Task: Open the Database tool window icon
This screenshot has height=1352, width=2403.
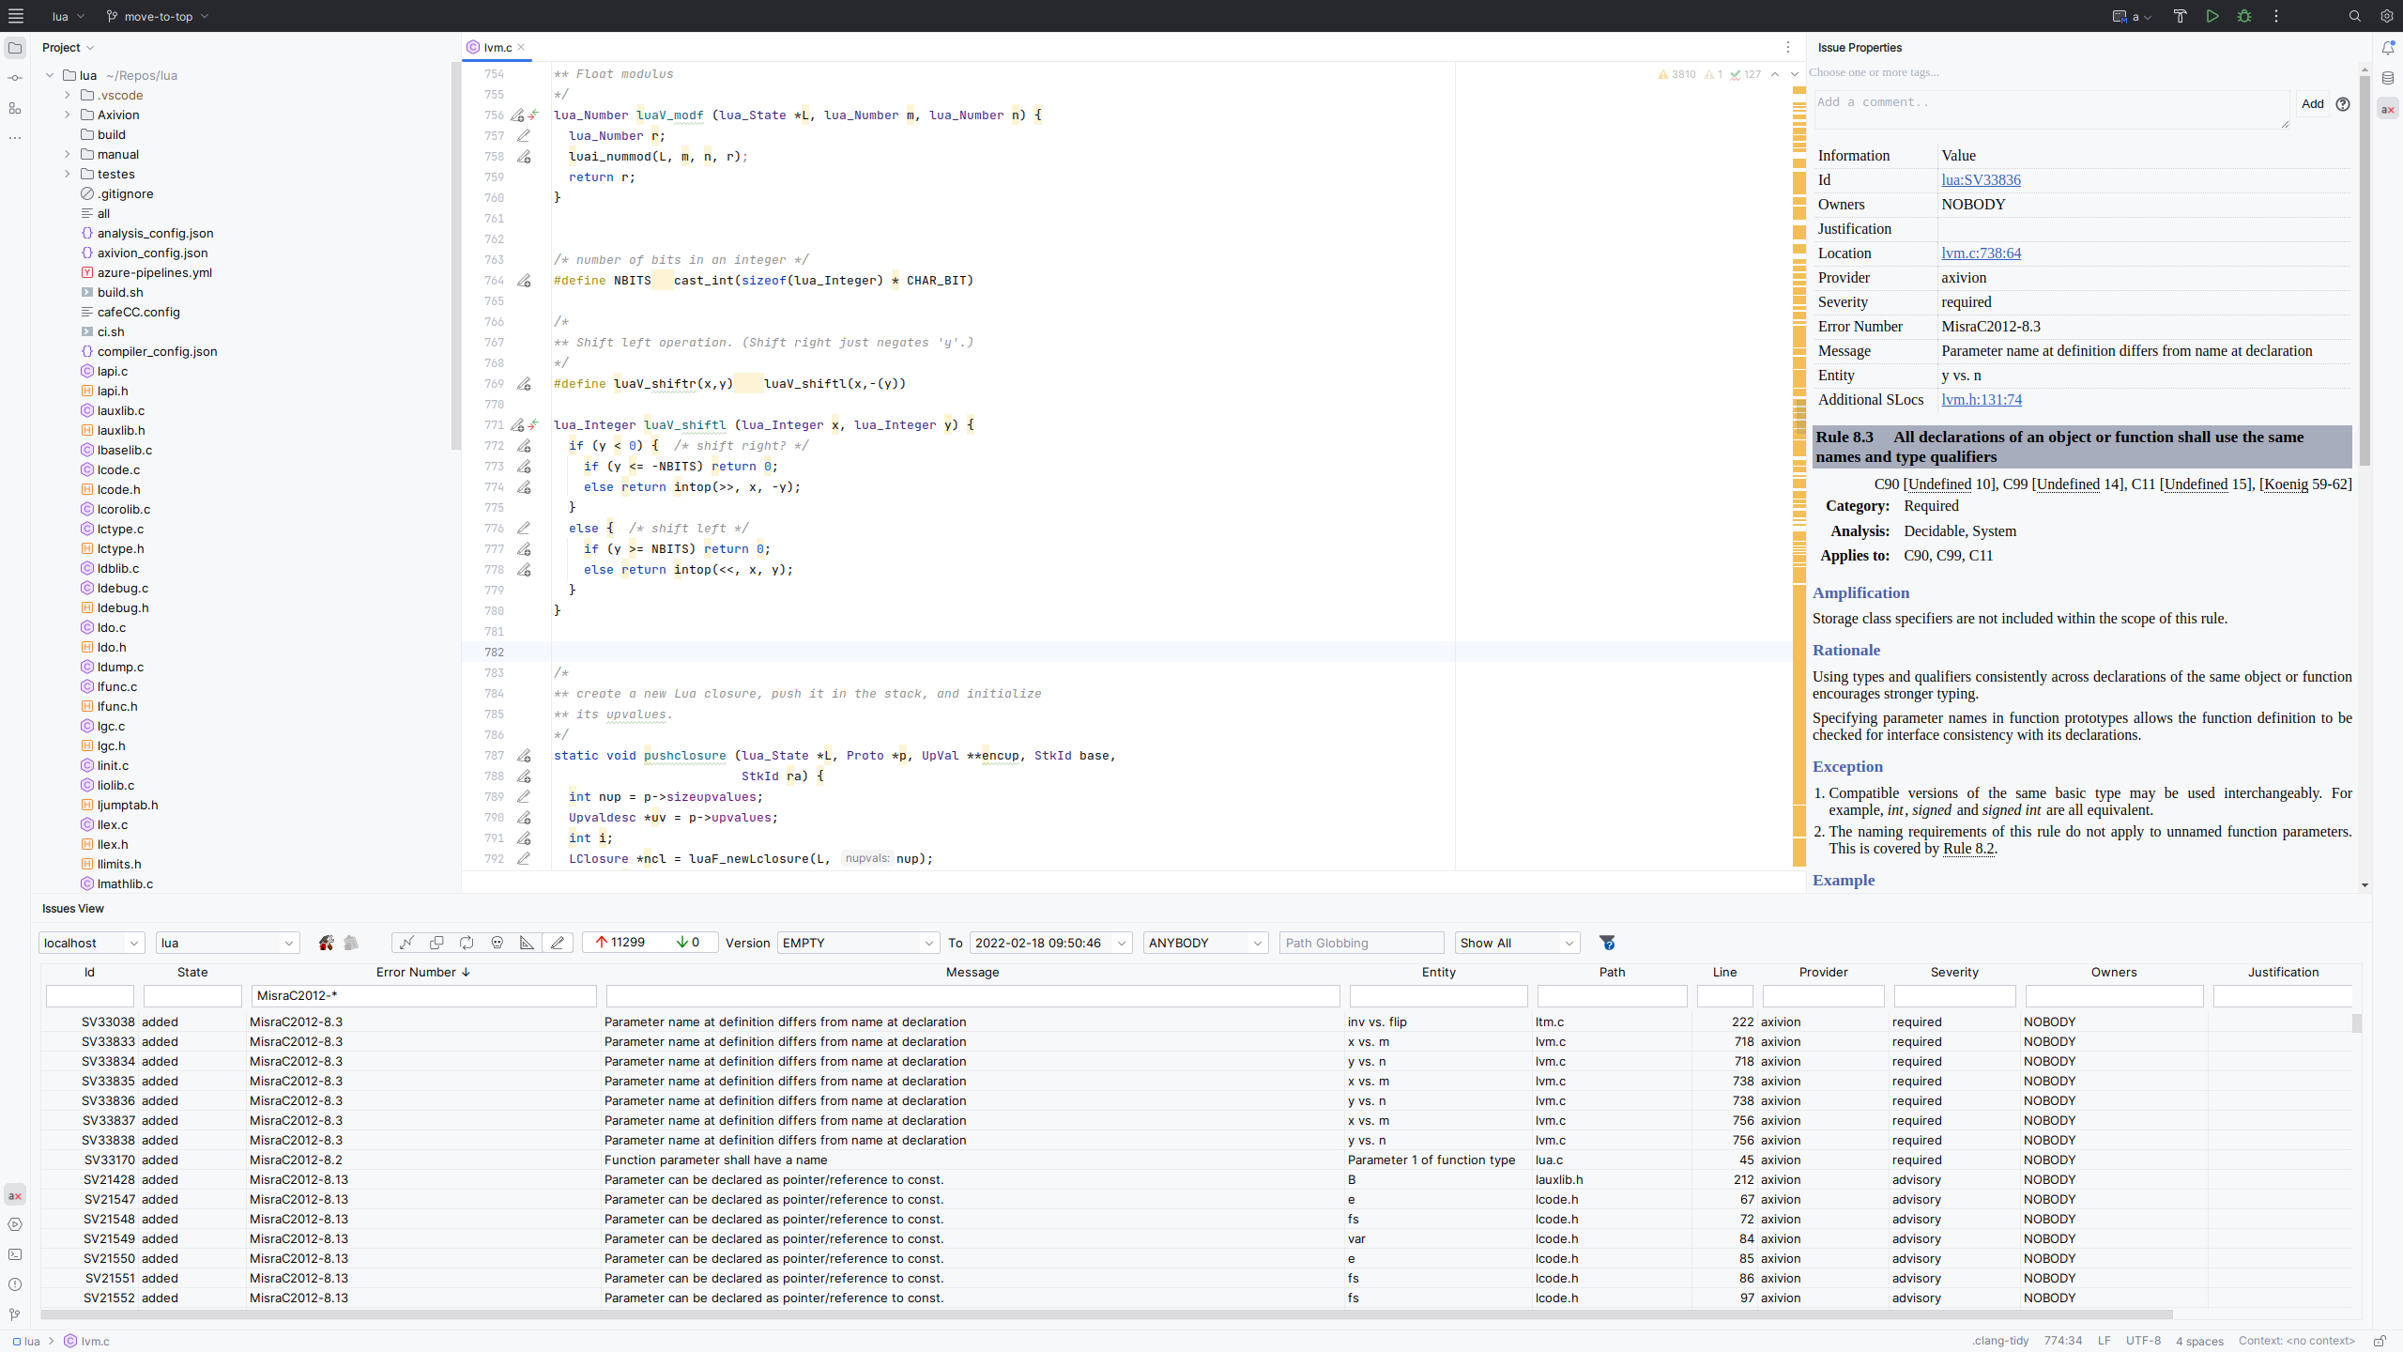Action: pyautogui.click(x=2388, y=79)
